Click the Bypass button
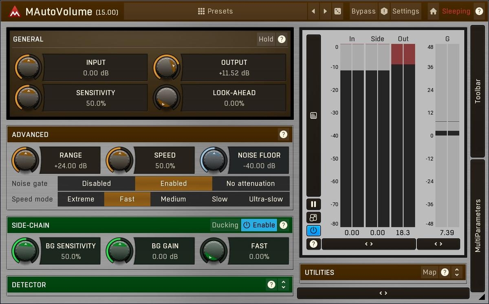Screen dimensions: 489x304 363,11
